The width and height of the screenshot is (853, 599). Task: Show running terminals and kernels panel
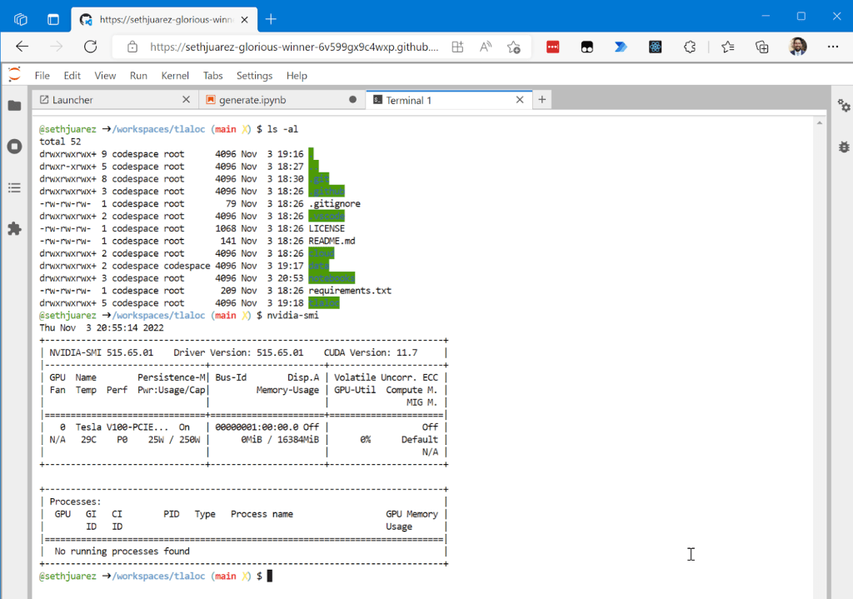pos(14,147)
